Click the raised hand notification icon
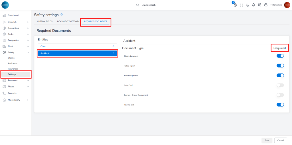The width and height of the screenshot is (292, 145). click(x=235, y=5)
